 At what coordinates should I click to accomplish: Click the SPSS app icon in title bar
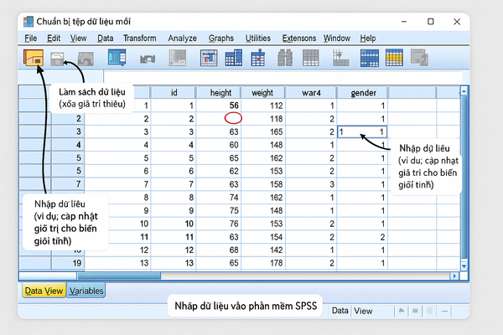click(29, 22)
